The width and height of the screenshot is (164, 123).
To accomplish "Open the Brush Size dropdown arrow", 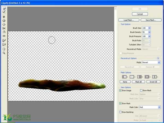I will (149, 28).
